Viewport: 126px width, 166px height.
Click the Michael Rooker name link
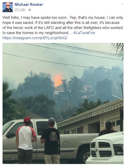tap(29, 5)
